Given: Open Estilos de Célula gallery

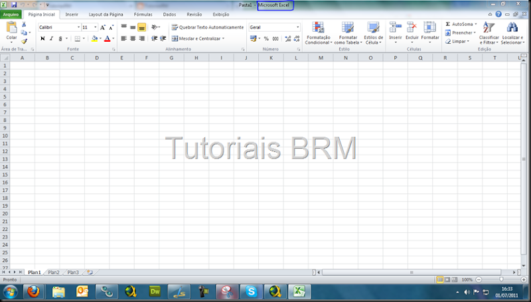Looking at the screenshot, I should click(x=373, y=33).
